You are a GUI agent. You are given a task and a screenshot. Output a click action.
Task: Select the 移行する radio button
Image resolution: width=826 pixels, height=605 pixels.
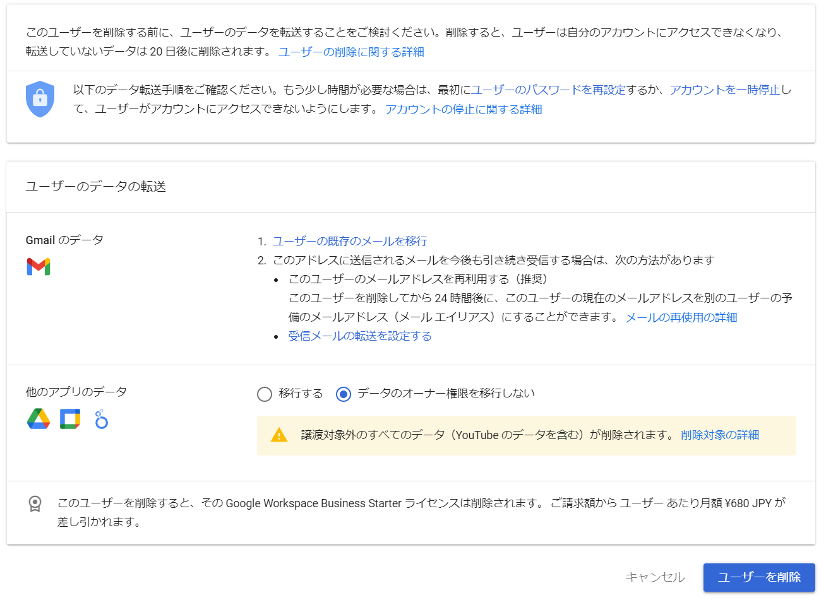265,394
